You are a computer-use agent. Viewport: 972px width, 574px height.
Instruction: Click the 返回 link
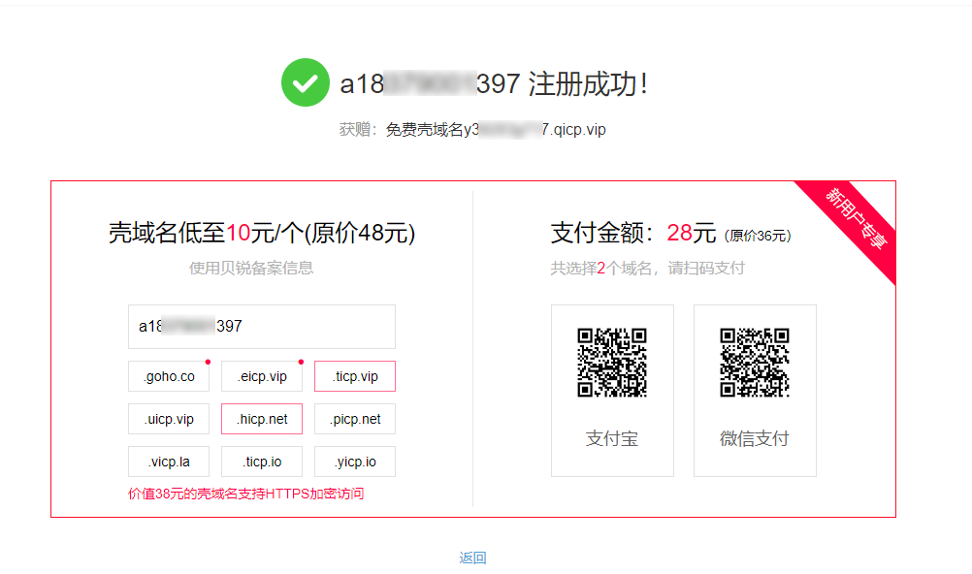[x=472, y=558]
